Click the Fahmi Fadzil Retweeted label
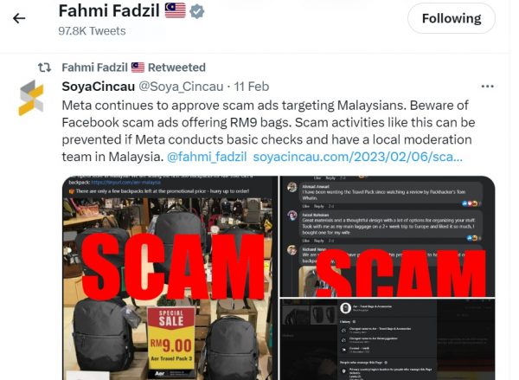Screen dimensions: 519x380 134,68
